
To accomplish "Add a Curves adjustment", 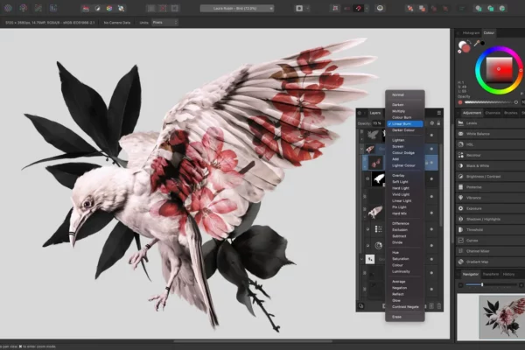I will [x=490, y=241].
